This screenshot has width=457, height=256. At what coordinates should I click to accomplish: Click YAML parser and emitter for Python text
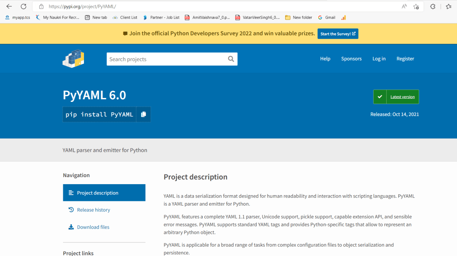105,150
